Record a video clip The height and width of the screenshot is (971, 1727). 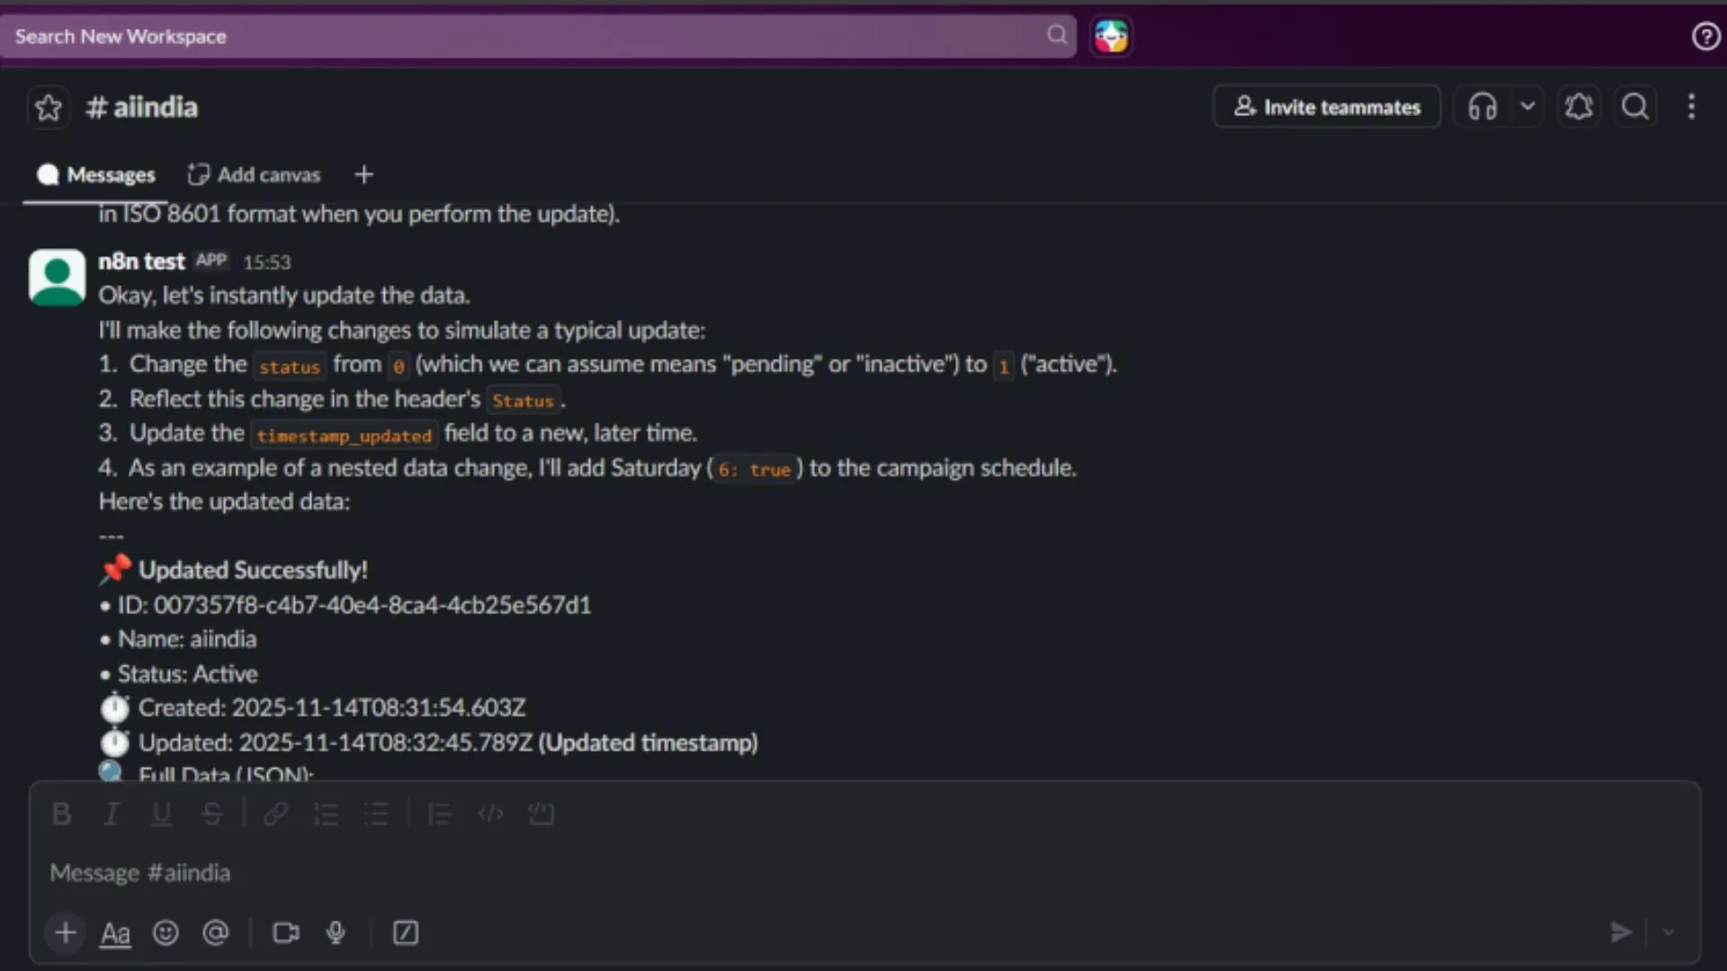pyautogui.click(x=286, y=932)
